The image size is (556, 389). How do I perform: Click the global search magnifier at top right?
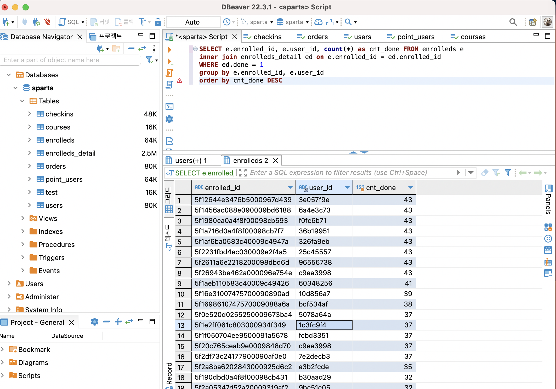(x=513, y=22)
